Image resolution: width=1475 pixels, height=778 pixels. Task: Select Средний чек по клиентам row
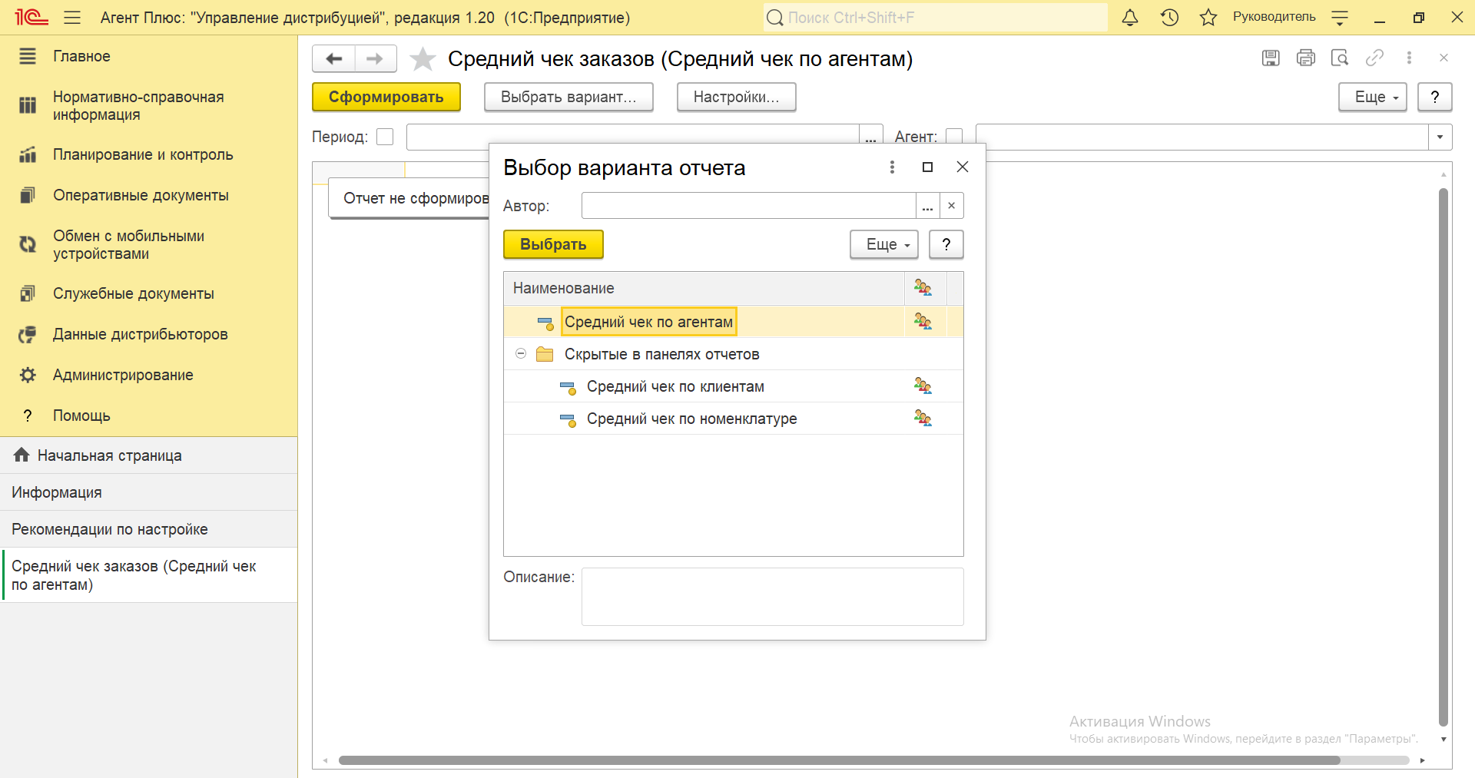click(x=733, y=386)
